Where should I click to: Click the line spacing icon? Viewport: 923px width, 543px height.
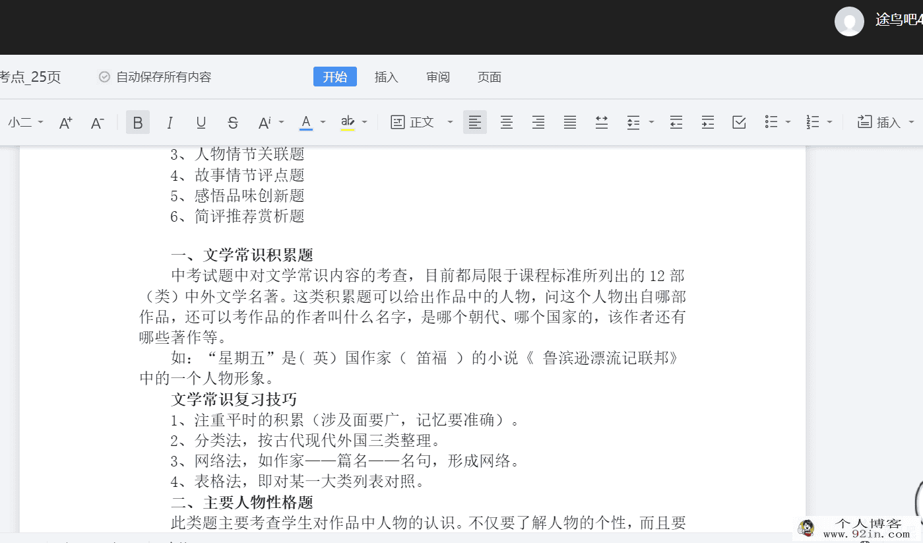pos(633,123)
